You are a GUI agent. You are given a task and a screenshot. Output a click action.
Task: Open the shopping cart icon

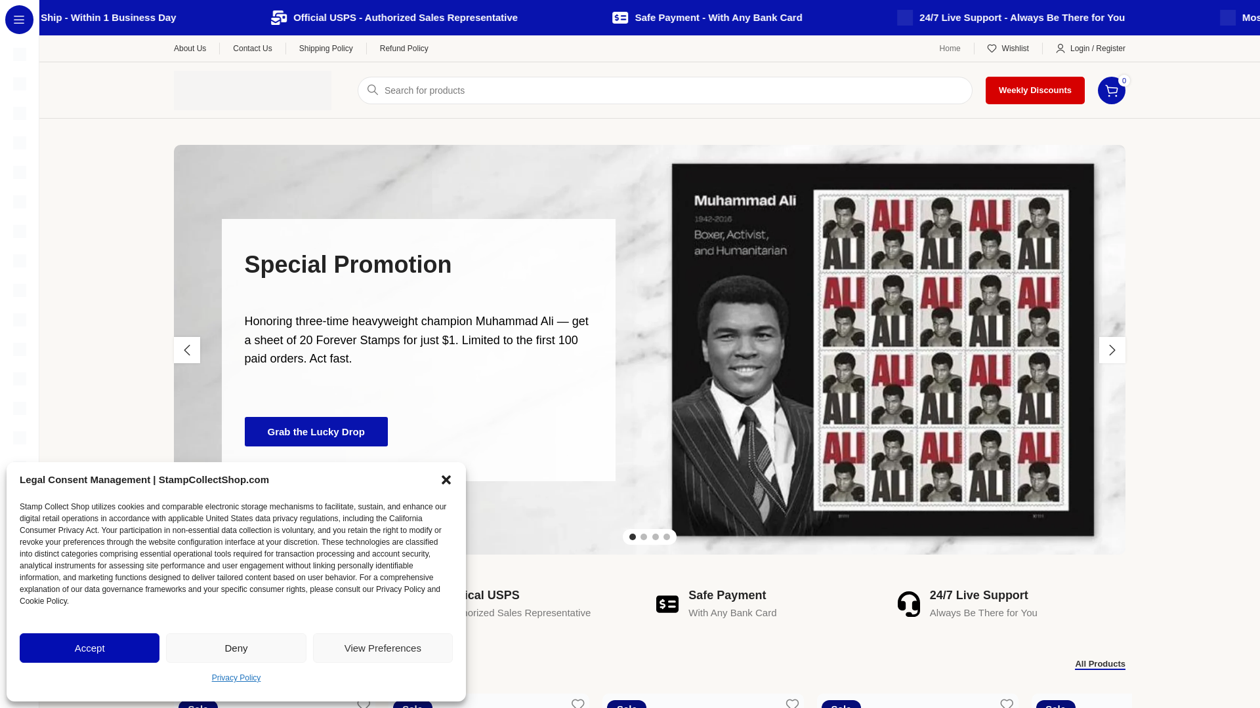[1111, 90]
